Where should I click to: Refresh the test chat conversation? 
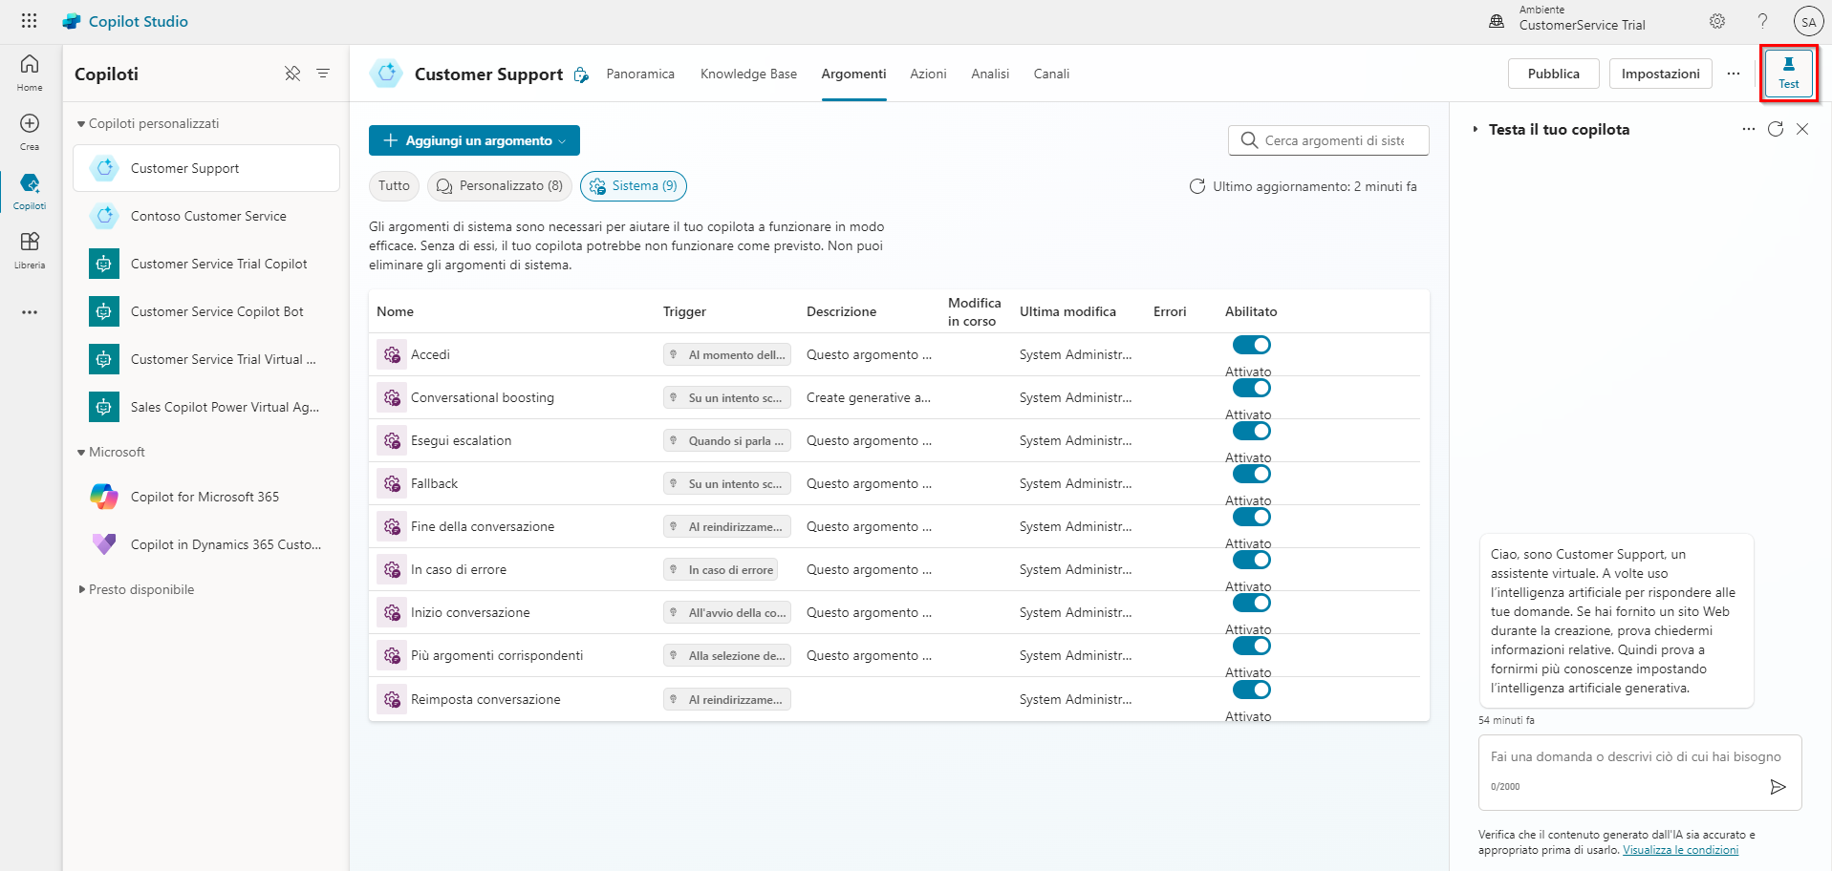(x=1775, y=129)
